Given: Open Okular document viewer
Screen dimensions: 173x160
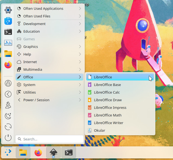Looking at the screenshot, I should point(99,130).
